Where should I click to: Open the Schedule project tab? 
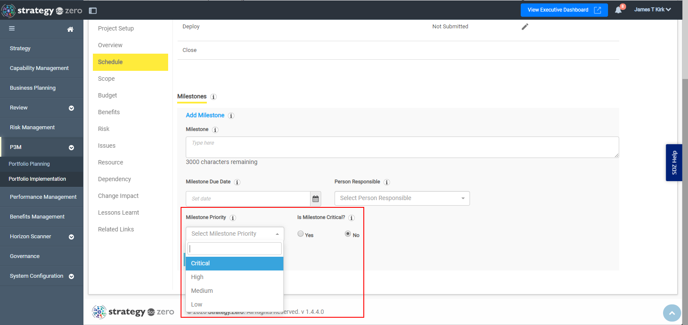(130, 62)
